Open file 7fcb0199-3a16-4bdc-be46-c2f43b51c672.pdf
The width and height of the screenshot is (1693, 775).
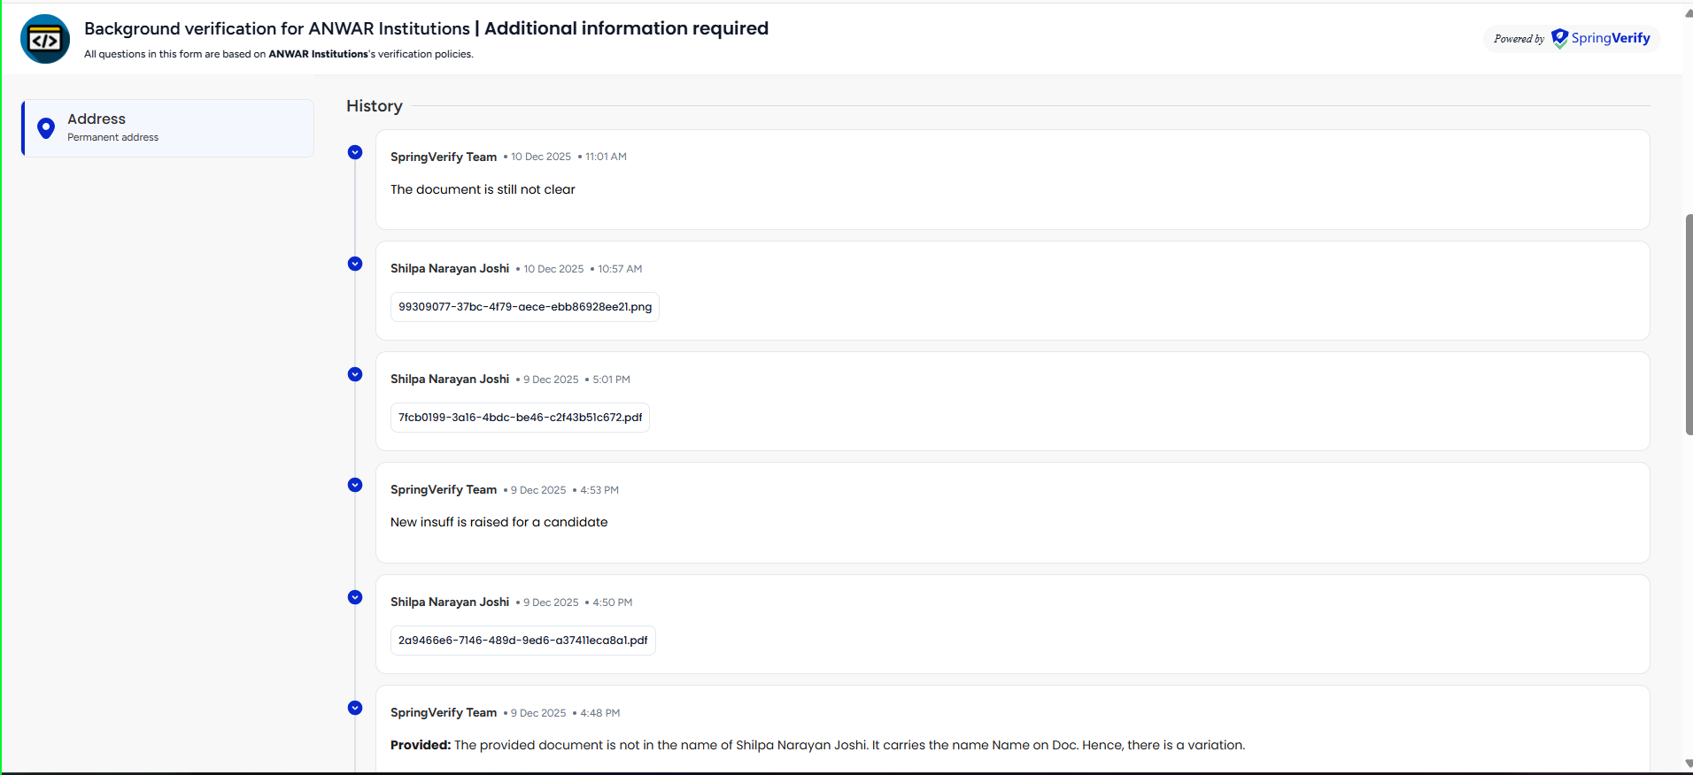click(520, 418)
